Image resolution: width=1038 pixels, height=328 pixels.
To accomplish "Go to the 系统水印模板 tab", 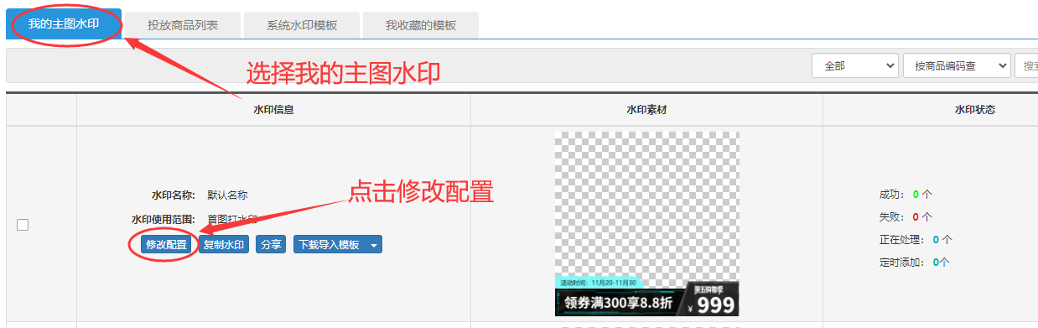I will pyautogui.click(x=302, y=25).
